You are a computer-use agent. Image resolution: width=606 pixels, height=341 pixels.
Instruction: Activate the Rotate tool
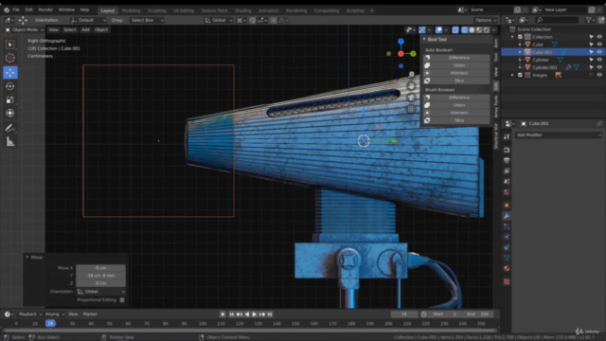pos(10,86)
